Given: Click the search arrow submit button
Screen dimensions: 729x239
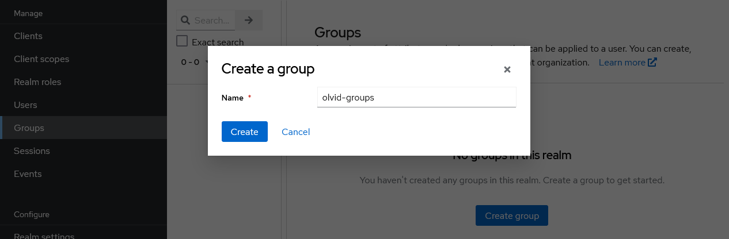Looking at the screenshot, I should pos(249,20).
